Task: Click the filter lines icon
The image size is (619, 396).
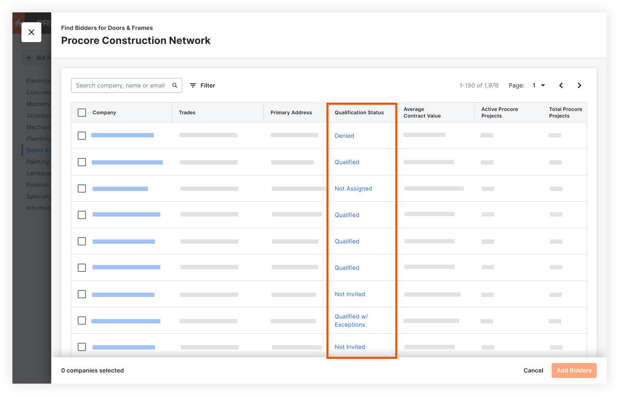Action: pos(193,85)
